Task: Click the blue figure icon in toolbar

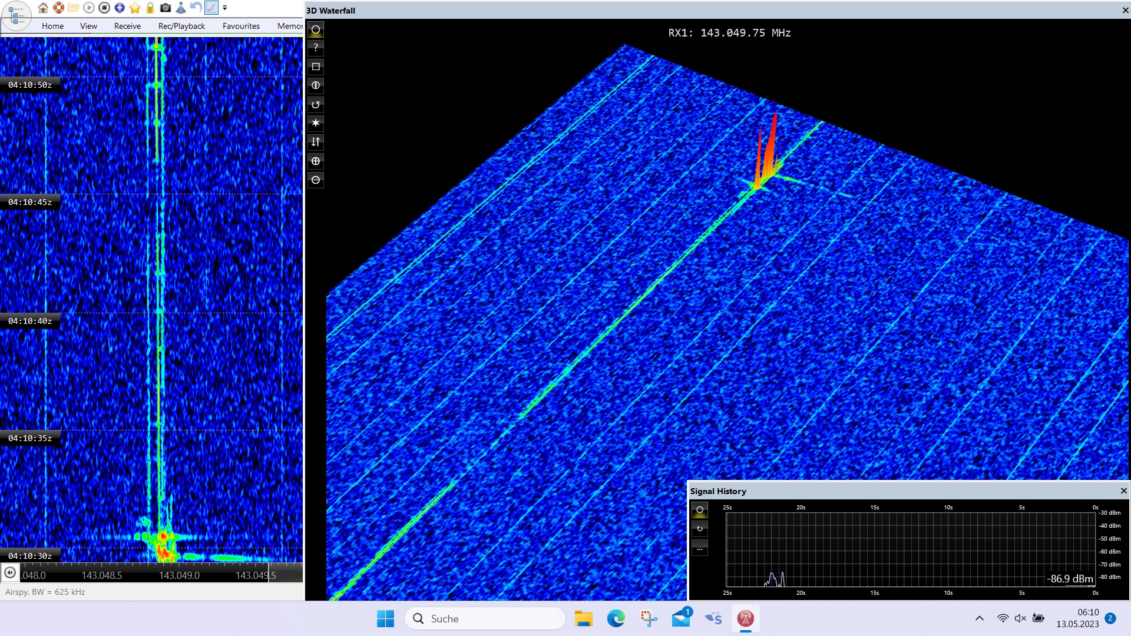Action: click(x=181, y=8)
